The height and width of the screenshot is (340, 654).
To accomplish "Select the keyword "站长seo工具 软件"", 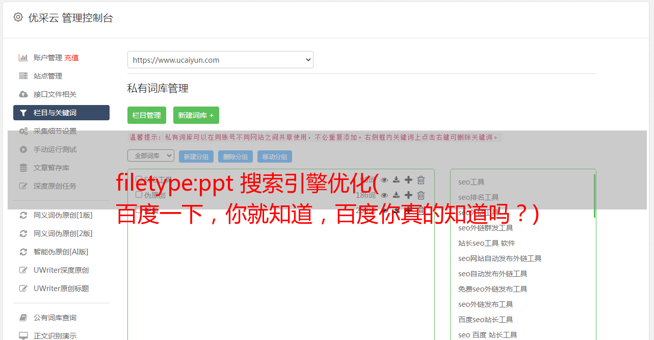I will point(487,243).
